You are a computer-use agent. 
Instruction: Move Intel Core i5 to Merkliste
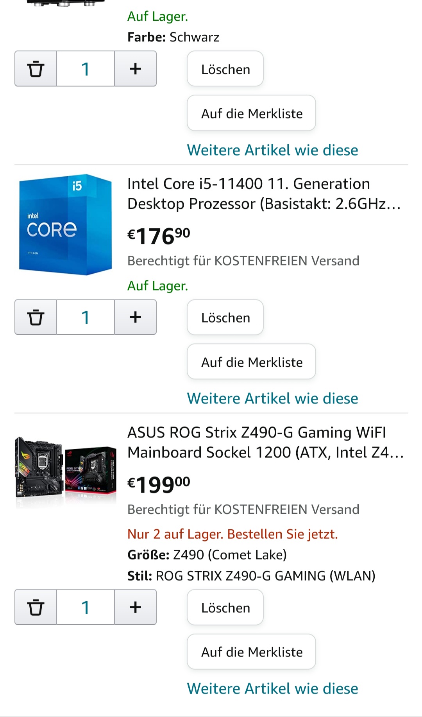point(252,362)
